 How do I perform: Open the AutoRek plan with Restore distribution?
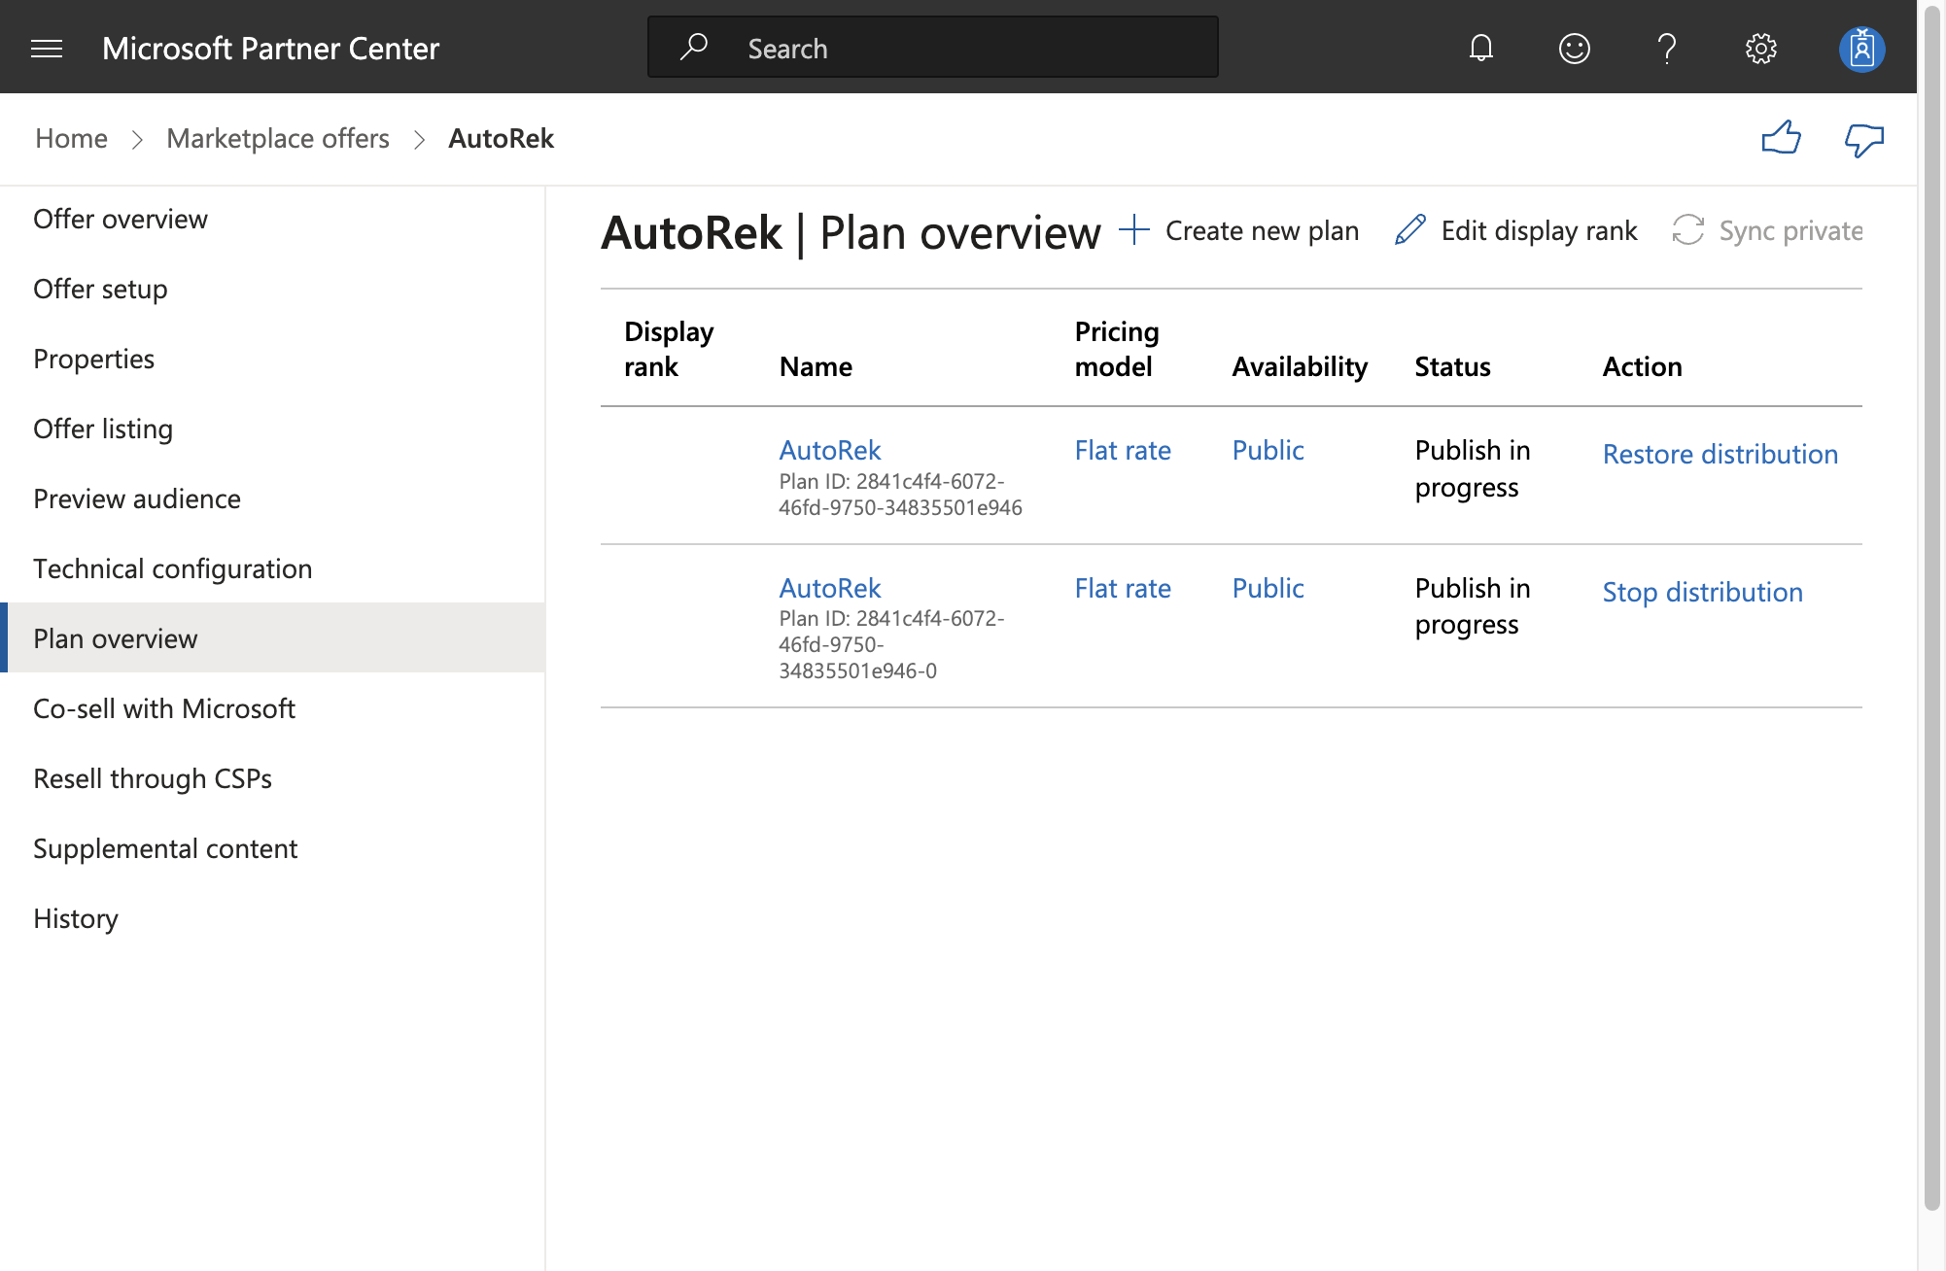829,450
